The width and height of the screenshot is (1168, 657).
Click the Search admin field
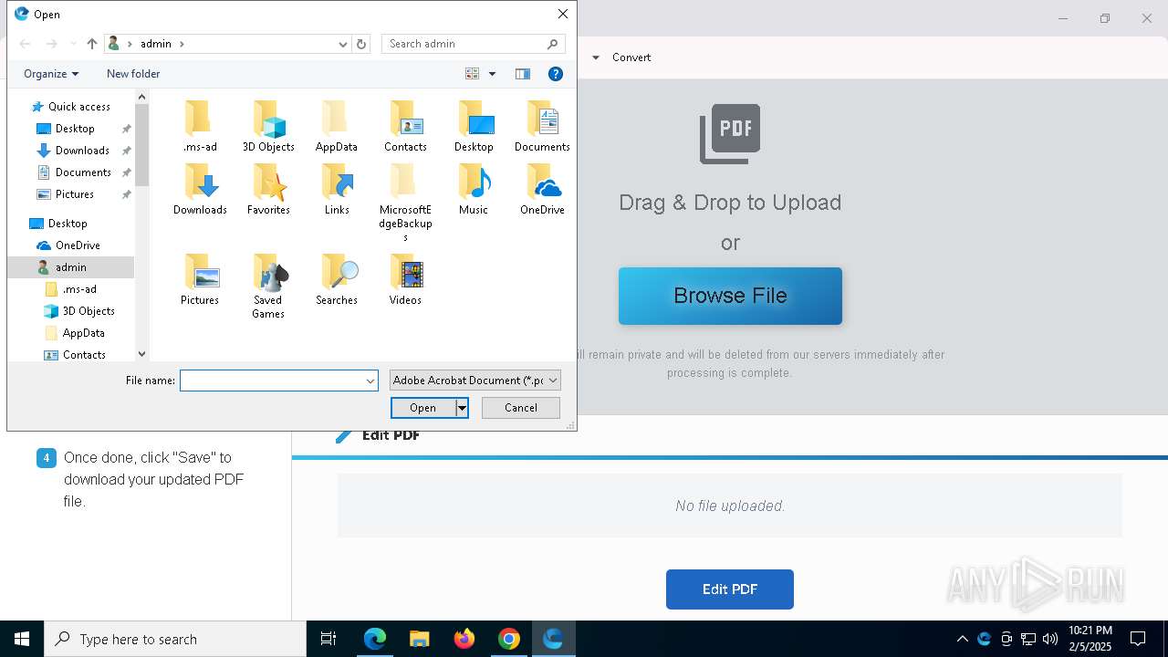[x=465, y=44]
